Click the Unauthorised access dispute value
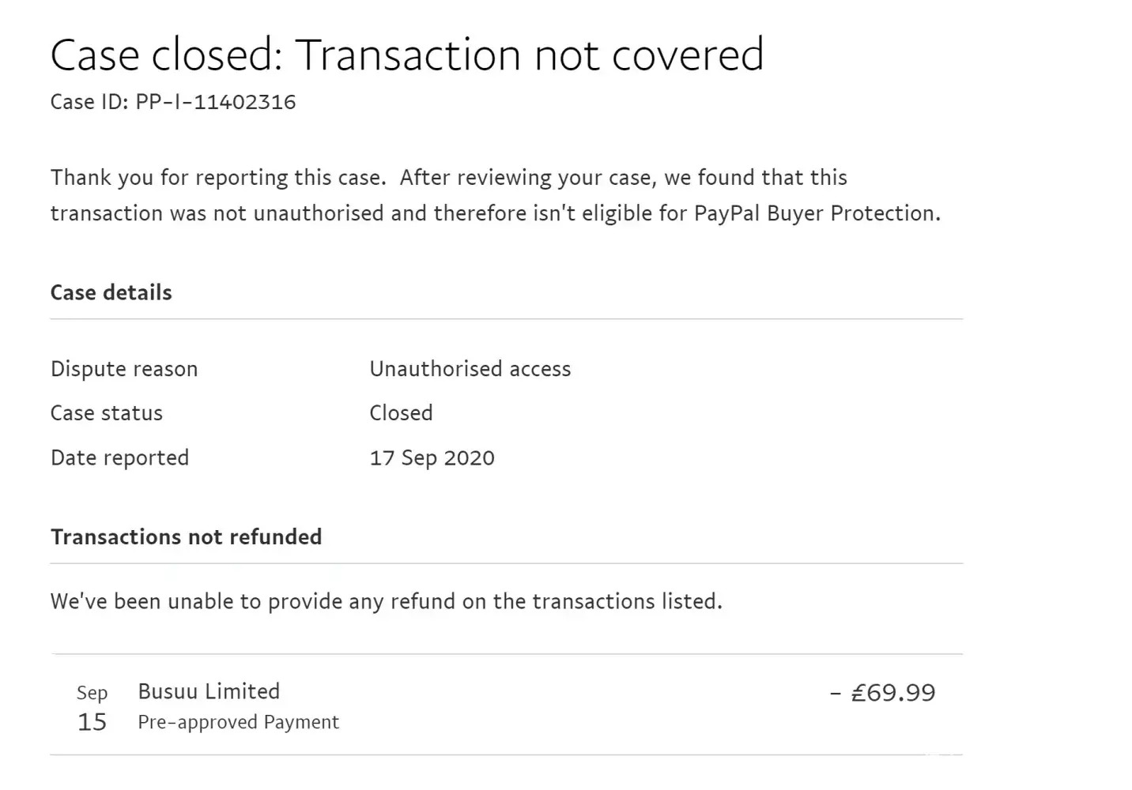 [x=470, y=369]
